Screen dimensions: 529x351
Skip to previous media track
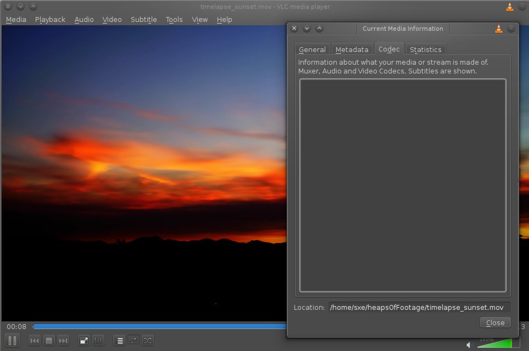[x=34, y=341]
